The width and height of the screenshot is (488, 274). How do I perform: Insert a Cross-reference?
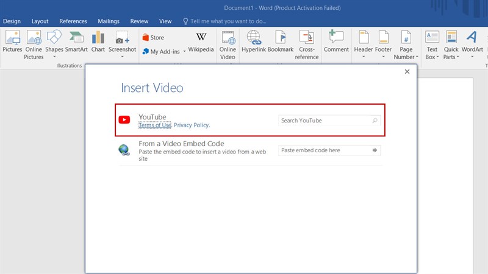click(307, 45)
